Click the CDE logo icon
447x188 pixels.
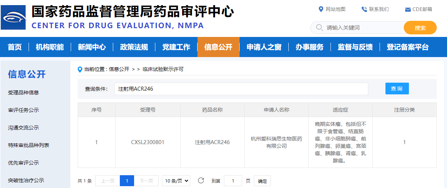click(14, 17)
